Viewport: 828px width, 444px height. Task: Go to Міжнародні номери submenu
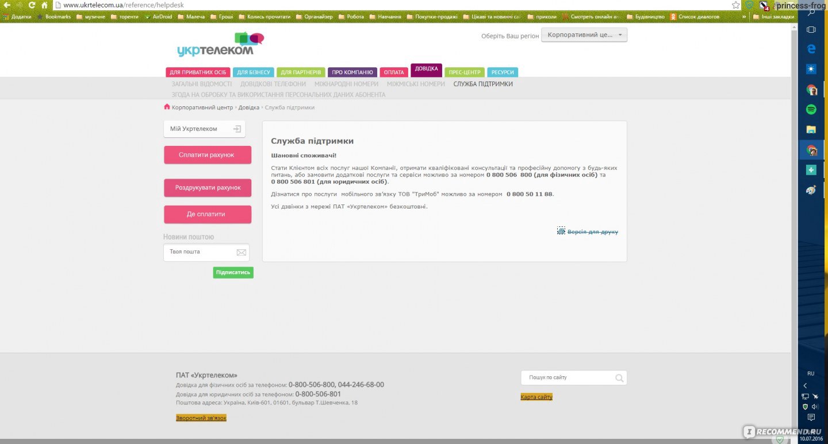coord(346,84)
